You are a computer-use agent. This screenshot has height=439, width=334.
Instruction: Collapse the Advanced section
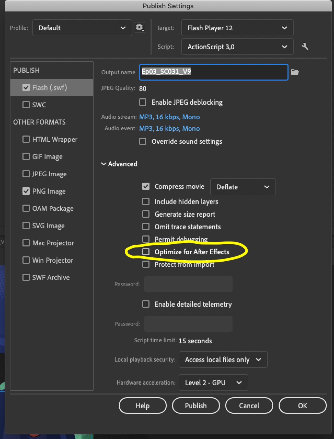pyautogui.click(x=104, y=164)
